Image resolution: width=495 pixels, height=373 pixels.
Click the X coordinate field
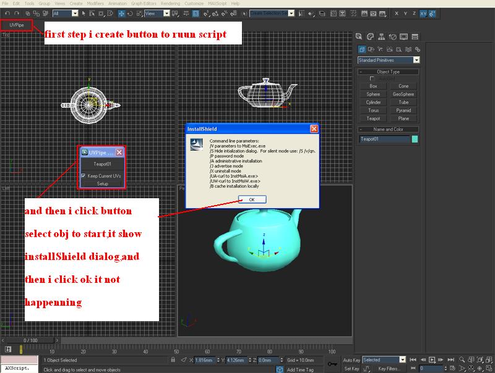pos(205,360)
